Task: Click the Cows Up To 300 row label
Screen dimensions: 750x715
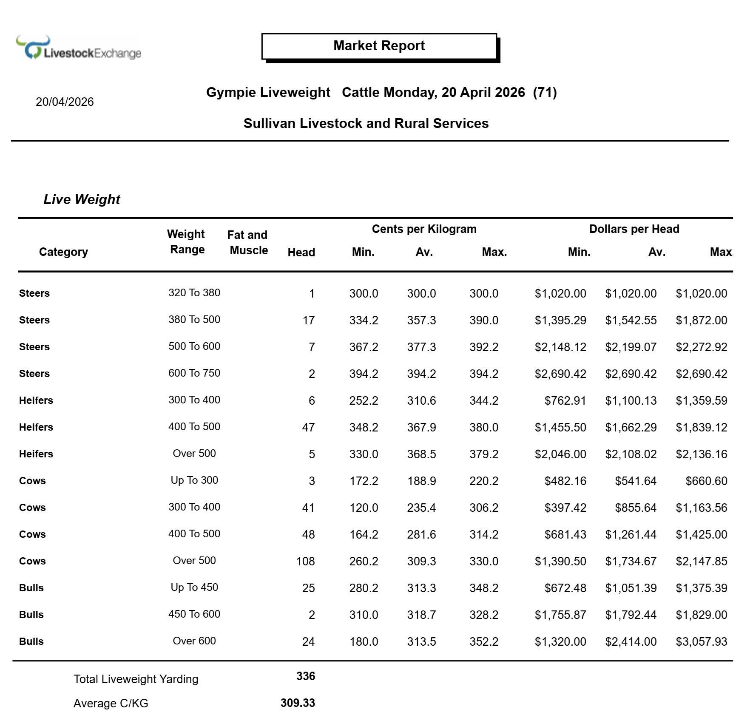Action: pyautogui.click(x=32, y=481)
